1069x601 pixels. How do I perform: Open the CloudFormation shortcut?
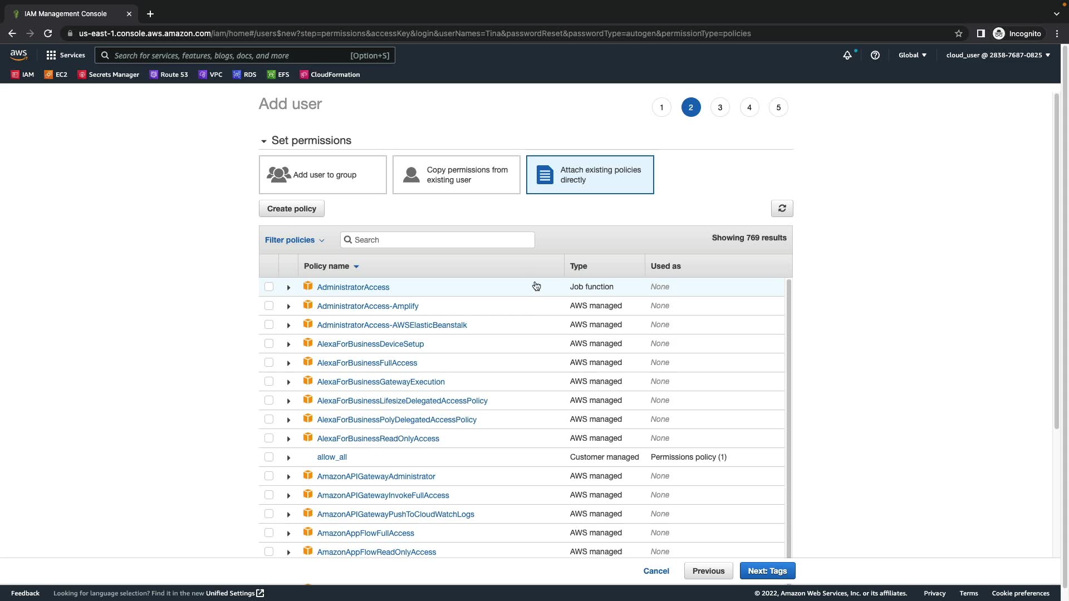[x=330, y=75]
